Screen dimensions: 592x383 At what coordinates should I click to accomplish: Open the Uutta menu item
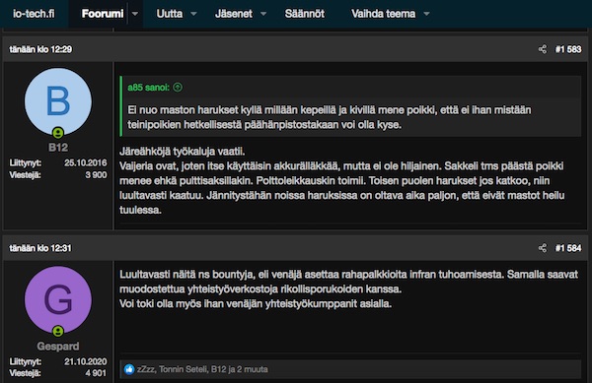click(169, 14)
